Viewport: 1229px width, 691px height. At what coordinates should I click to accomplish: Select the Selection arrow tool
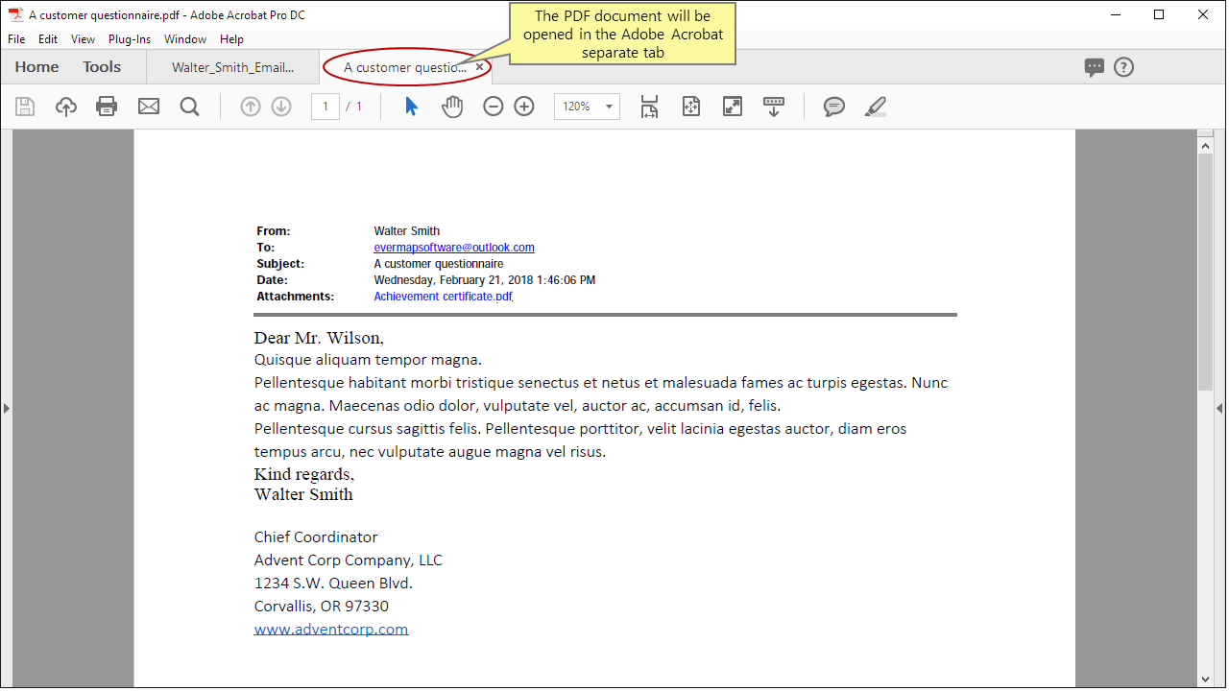click(410, 106)
